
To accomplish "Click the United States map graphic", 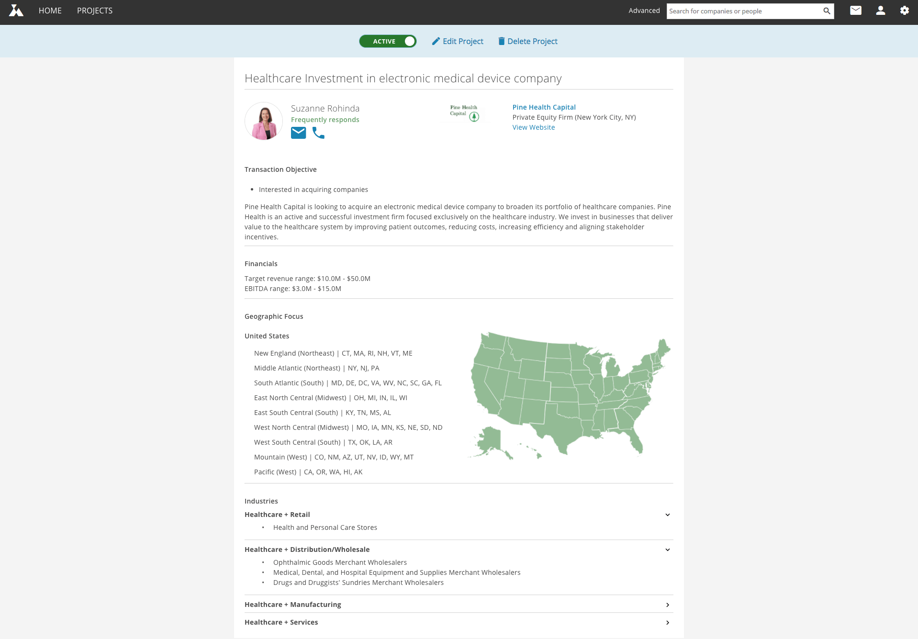I will point(570,395).
